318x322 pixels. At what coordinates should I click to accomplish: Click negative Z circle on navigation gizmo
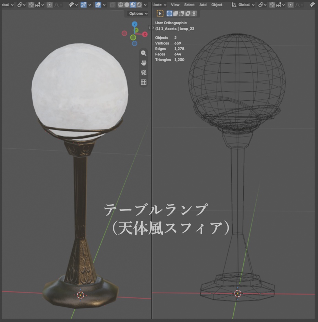pyautogui.click(x=135, y=43)
